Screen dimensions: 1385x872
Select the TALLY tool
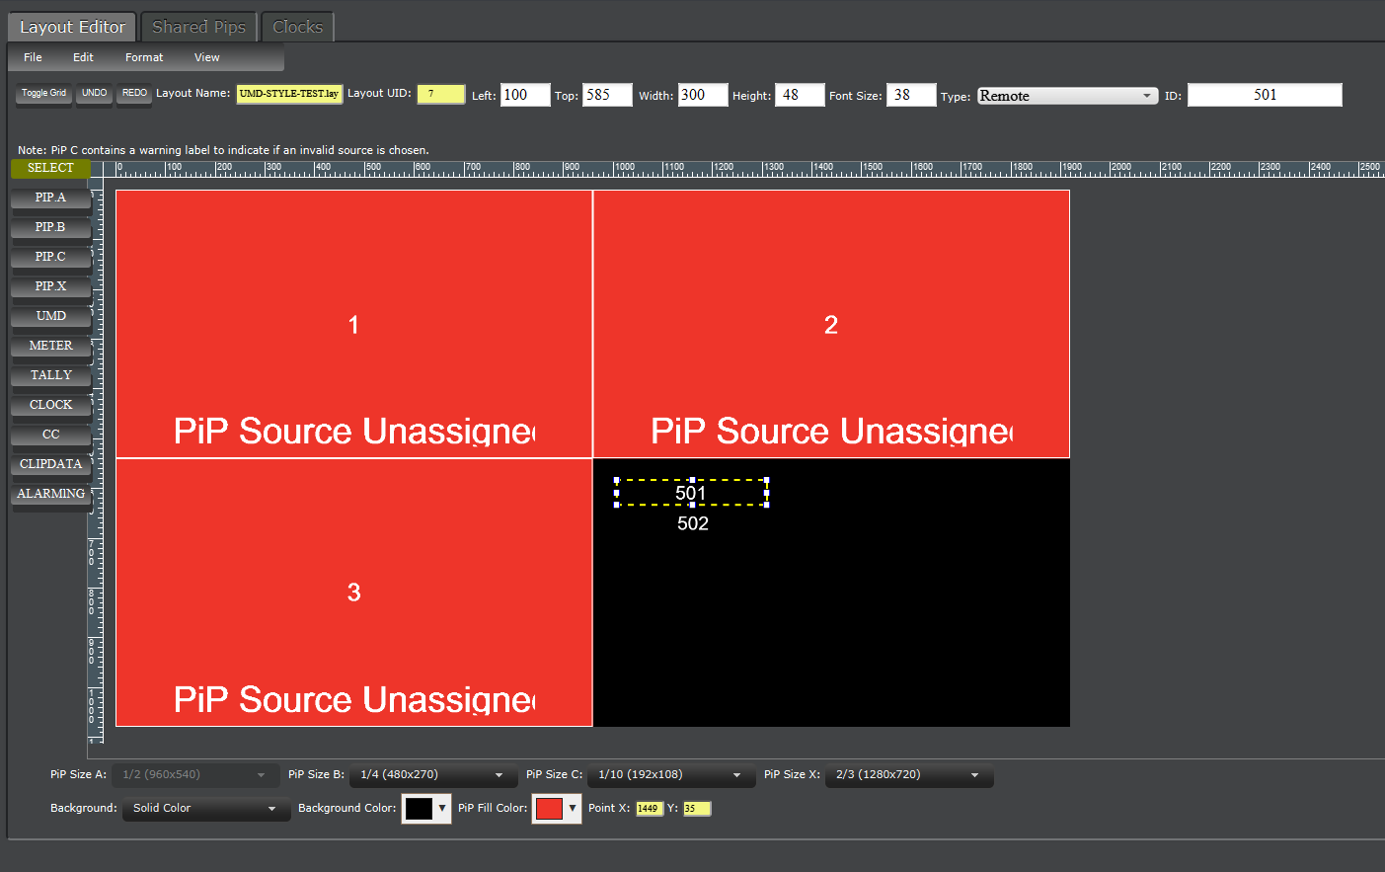coord(50,375)
